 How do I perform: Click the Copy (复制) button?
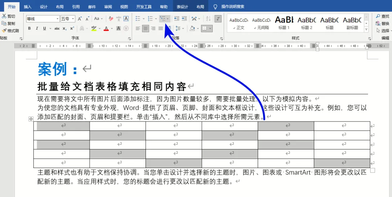click(8, 24)
